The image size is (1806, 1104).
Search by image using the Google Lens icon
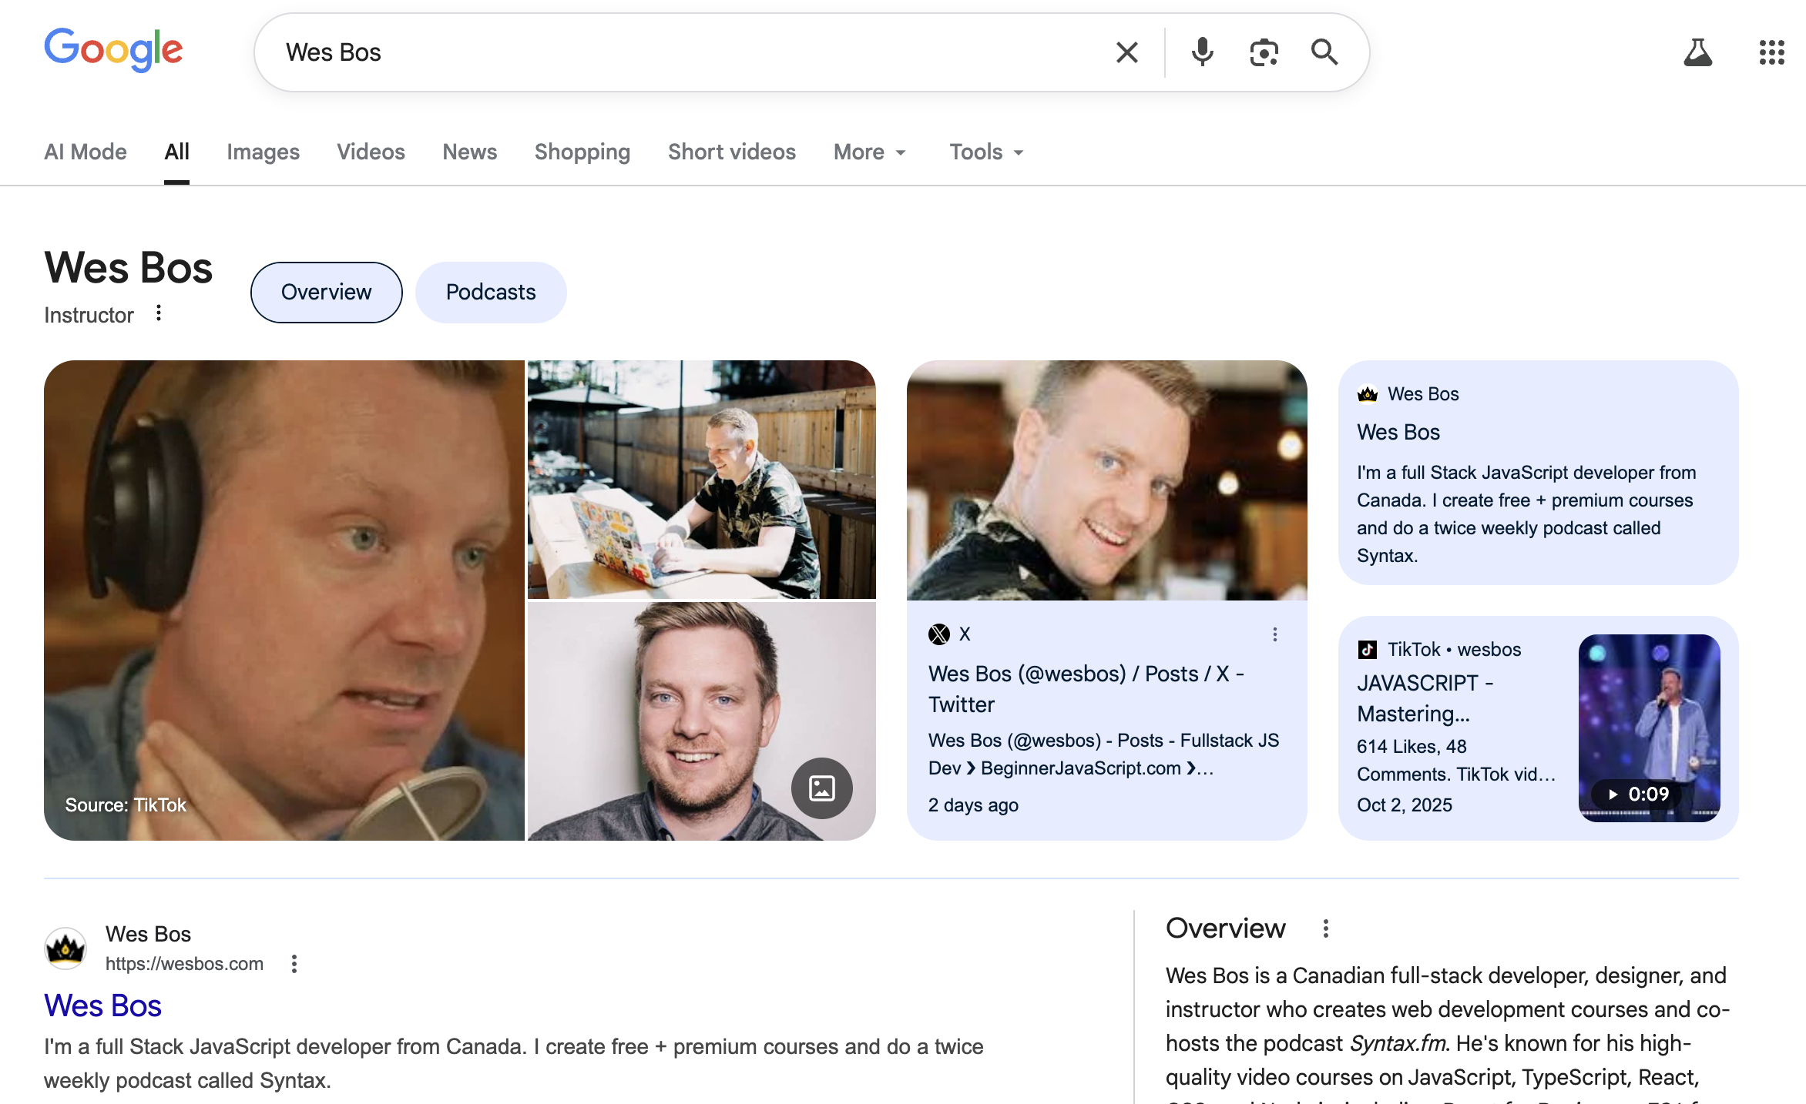pyautogui.click(x=1264, y=52)
